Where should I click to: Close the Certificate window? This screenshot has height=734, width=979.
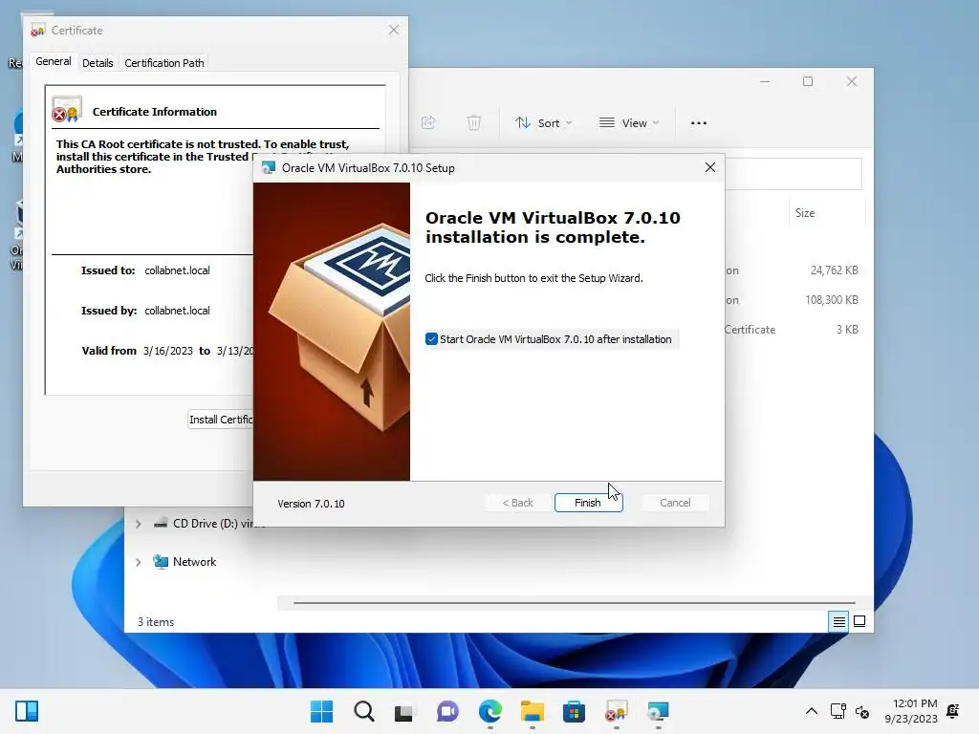click(x=393, y=30)
